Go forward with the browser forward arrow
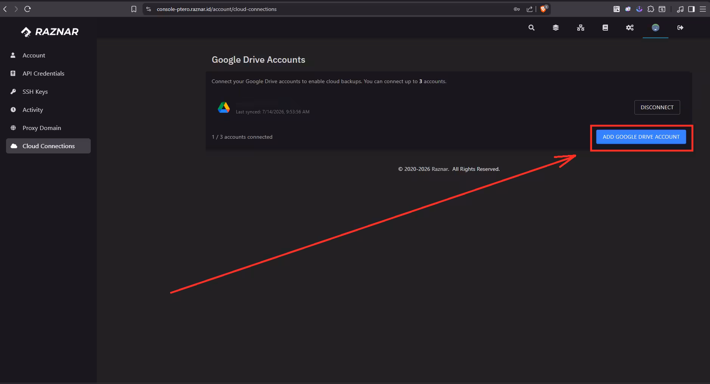Image resolution: width=710 pixels, height=384 pixels. [16, 9]
